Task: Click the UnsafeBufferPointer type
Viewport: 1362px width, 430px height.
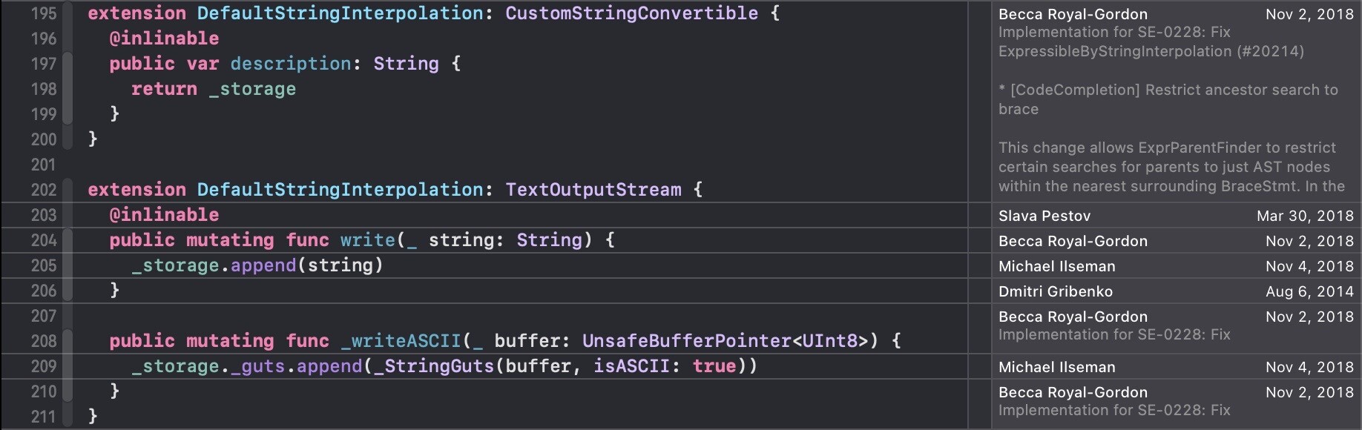Action: (x=687, y=341)
